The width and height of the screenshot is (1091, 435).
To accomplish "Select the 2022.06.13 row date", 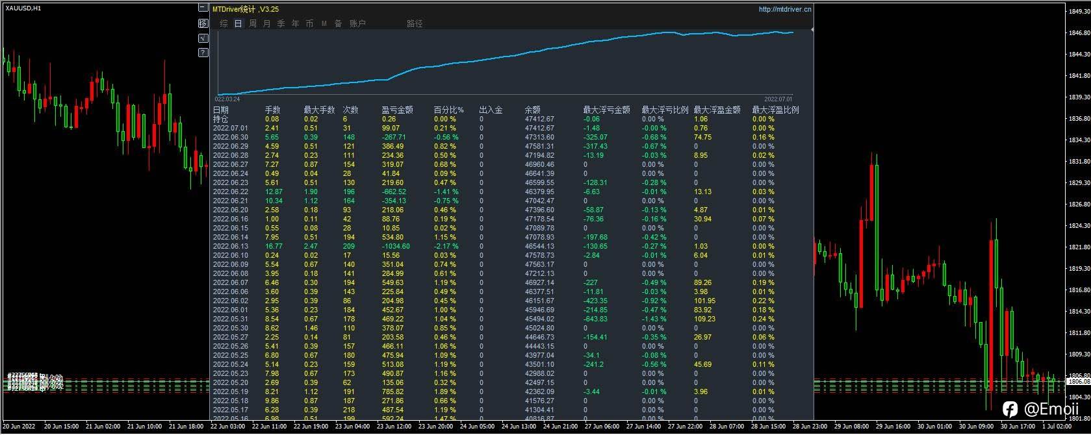I will 230,247.
